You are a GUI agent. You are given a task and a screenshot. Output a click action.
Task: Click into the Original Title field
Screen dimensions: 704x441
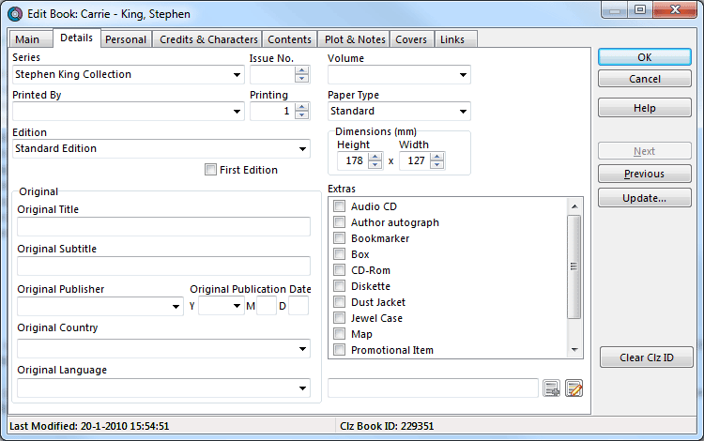[163, 226]
